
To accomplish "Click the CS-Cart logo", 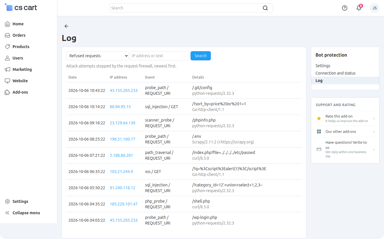I will tap(21, 8).
